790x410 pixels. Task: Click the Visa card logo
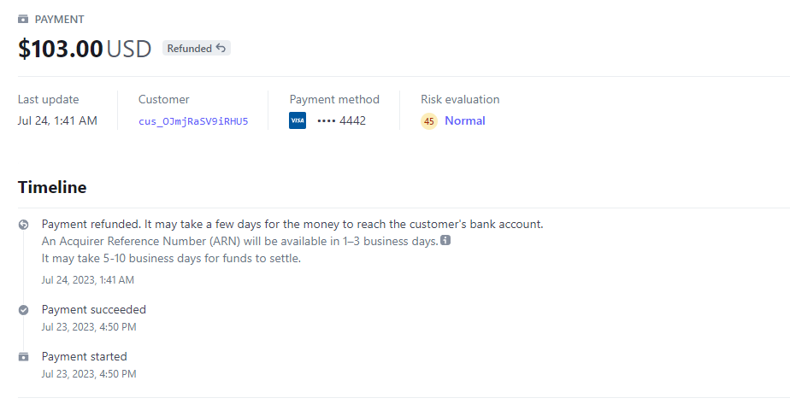coord(298,121)
